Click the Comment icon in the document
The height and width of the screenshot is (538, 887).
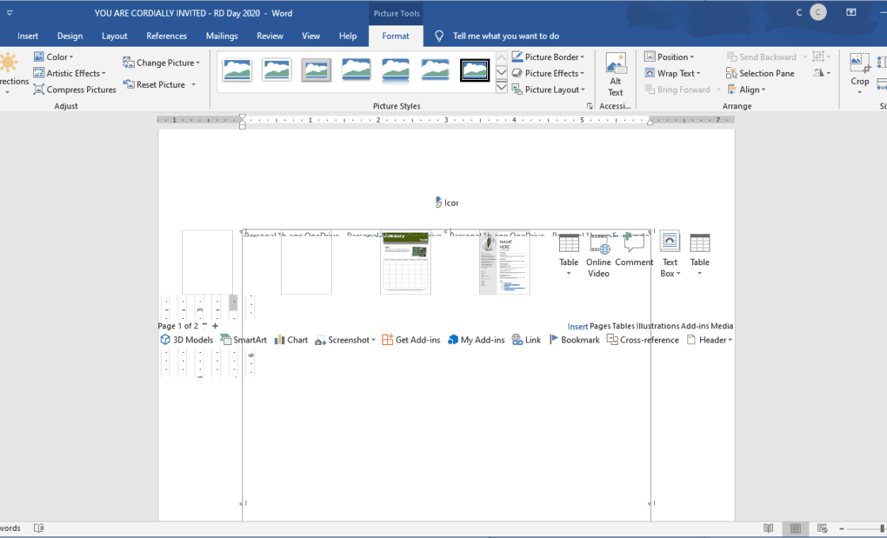[634, 251]
